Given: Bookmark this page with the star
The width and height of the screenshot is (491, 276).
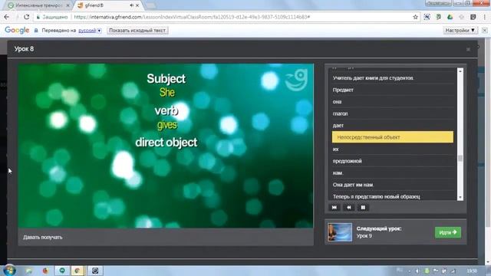Looking at the screenshot, I should pyautogui.click(x=415, y=17).
